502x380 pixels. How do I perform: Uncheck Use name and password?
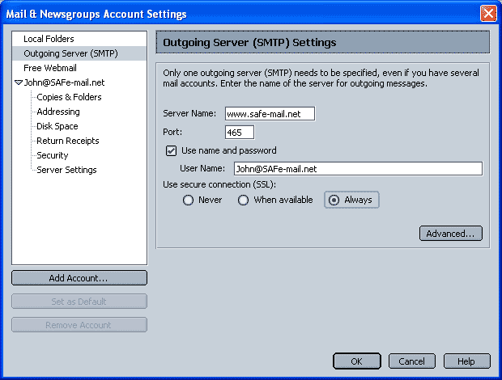pyautogui.click(x=171, y=151)
